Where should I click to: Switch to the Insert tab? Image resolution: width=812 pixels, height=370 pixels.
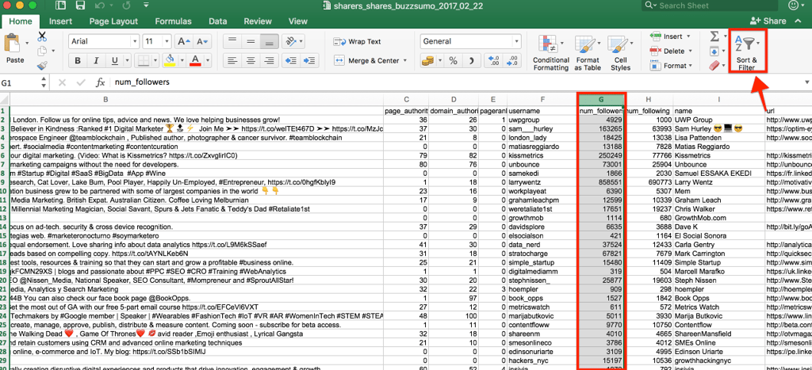click(60, 21)
